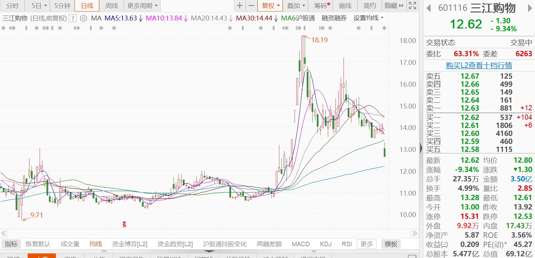Image resolution: width=535 pixels, height=258 pixels.
Task: Toggle the 简约 simple view
Action: coord(370,6)
